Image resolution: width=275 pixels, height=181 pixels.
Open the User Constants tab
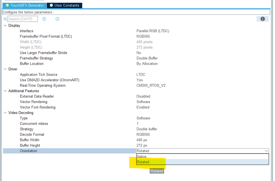pos(64,5)
